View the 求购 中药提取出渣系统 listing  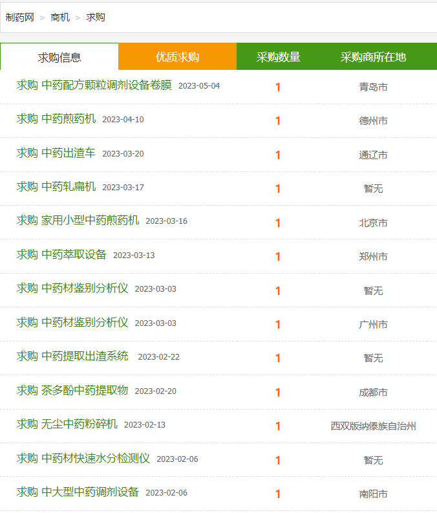72,356
